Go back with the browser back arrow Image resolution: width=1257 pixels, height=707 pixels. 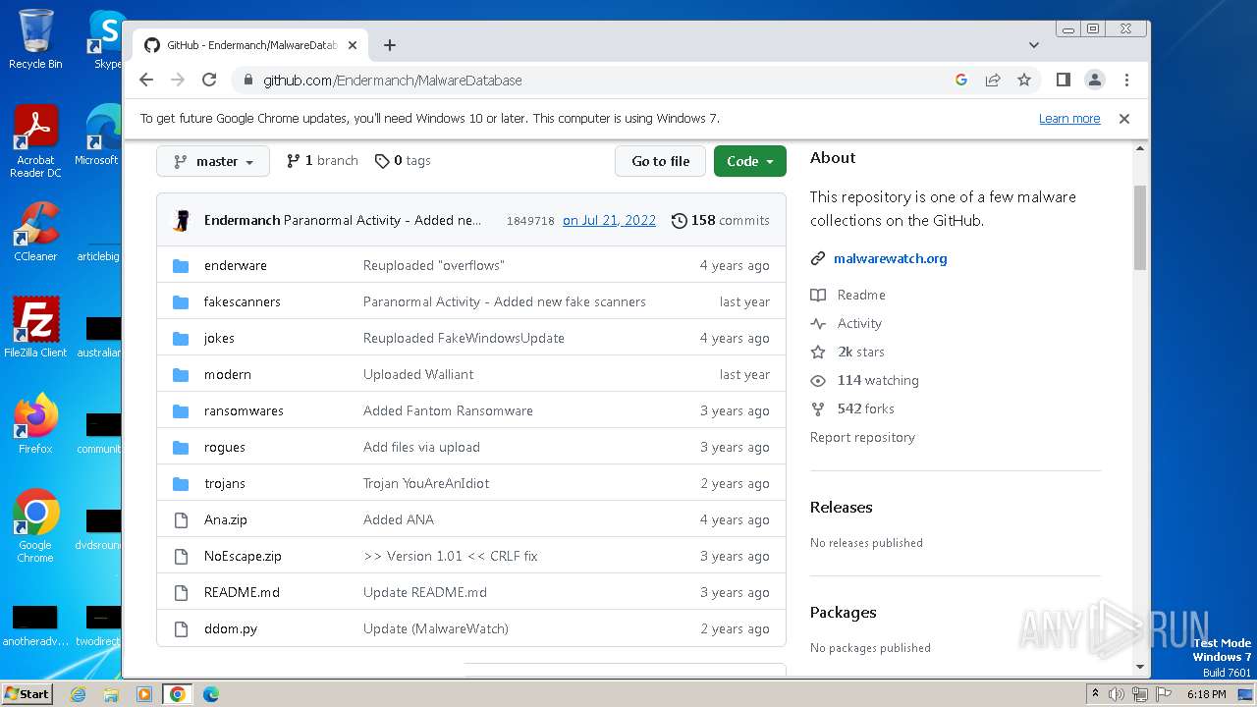pyautogui.click(x=146, y=81)
